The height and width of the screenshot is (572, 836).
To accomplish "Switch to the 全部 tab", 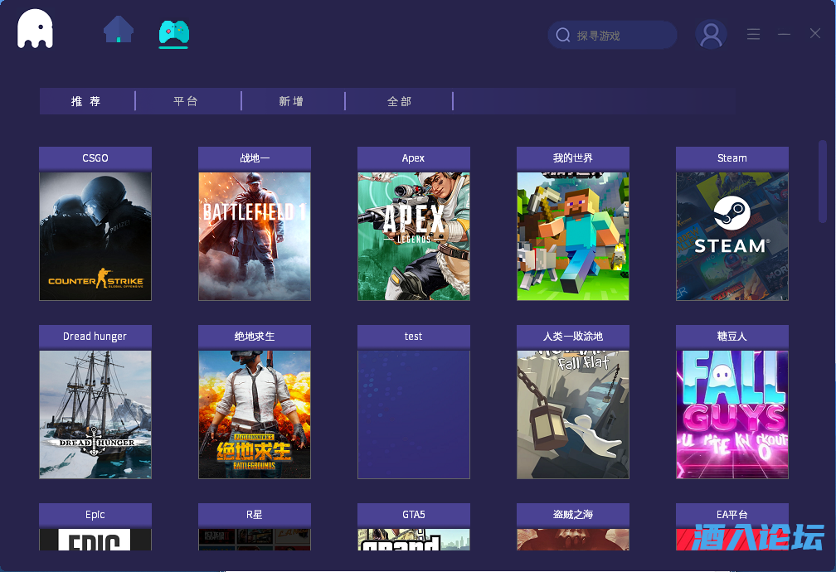I will click(x=400, y=101).
